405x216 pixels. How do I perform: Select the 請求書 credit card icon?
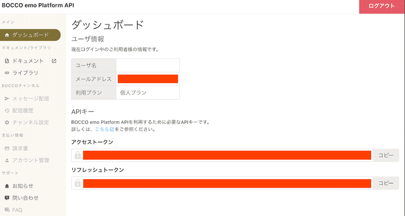[x=7, y=149]
